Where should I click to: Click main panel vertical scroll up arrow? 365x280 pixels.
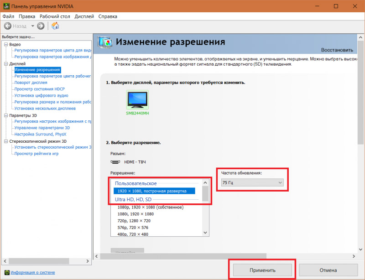tap(360, 37)
